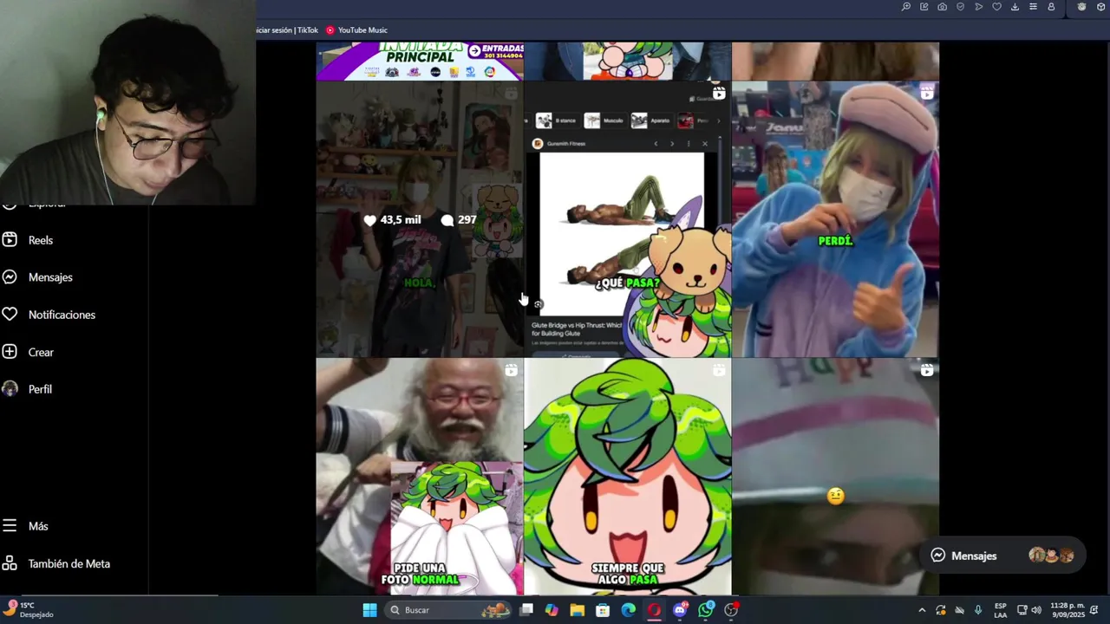This screenshot has height=624, width=1110.
Task: Open Reels from the Instagram sidebar
Action: click(x=28, y=240)
